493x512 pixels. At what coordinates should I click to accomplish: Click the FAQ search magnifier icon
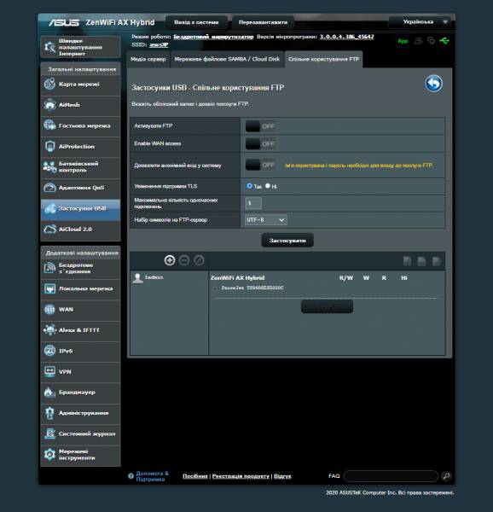446,476
